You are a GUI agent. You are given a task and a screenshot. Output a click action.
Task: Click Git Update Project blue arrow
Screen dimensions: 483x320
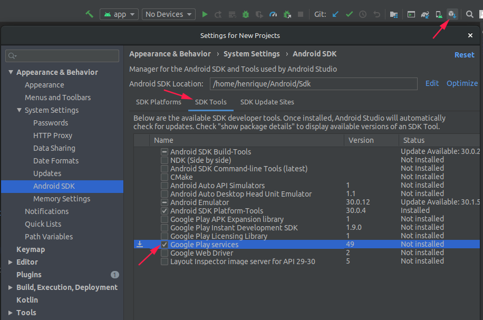(335, 14)
